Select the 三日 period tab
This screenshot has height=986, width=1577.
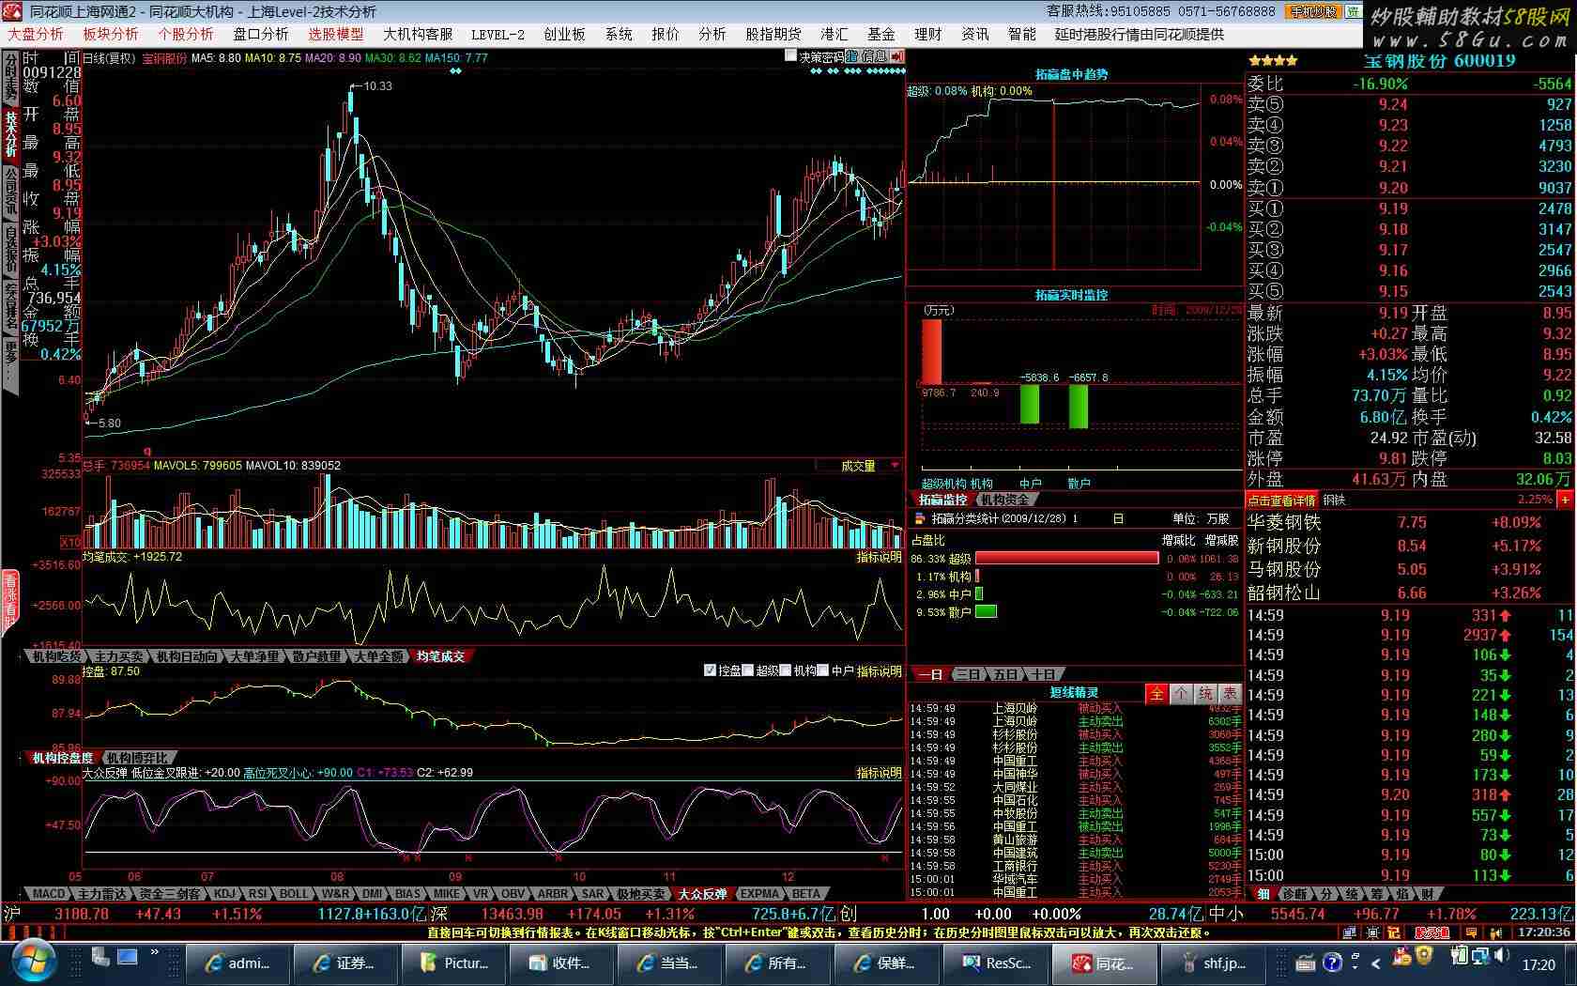[968, 674]
